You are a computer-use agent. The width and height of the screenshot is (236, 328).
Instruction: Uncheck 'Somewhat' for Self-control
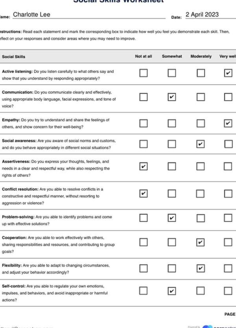(x=172, y=291)
